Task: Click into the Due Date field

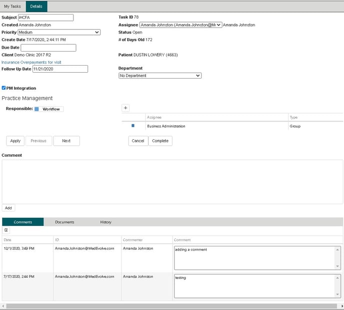Action: (48, 48)
